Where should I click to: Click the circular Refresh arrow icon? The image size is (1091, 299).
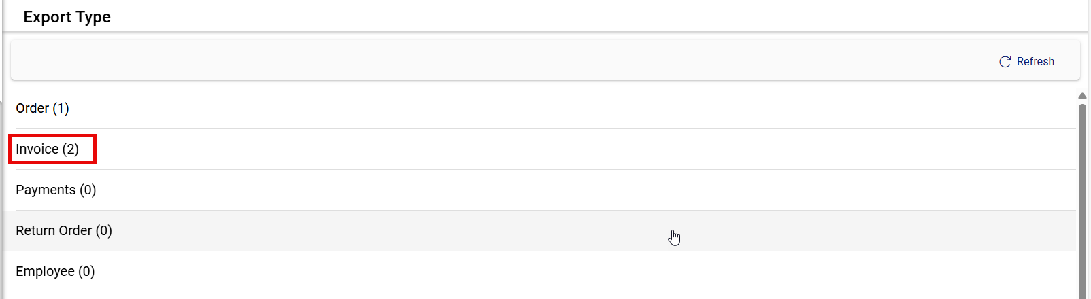coord(1005,62)
